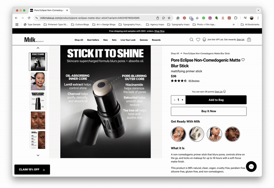Open the search magnifier on Milk site
The height and width of the screenshot is (188, 274).
click(191, 40)
